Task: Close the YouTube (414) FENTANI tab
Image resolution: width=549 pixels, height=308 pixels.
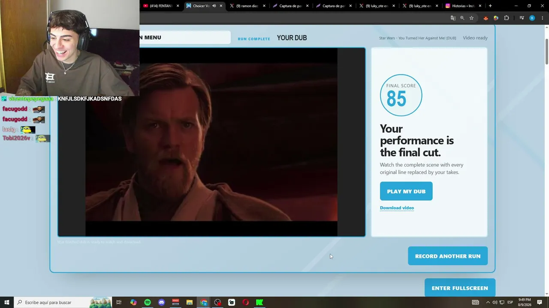Action: (178, 6)
